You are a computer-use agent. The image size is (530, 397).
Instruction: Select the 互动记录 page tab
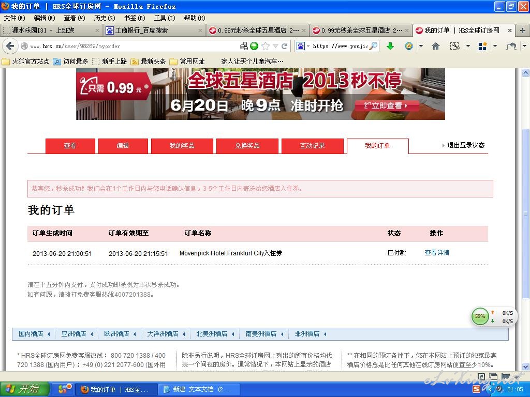tap(312, 146)
